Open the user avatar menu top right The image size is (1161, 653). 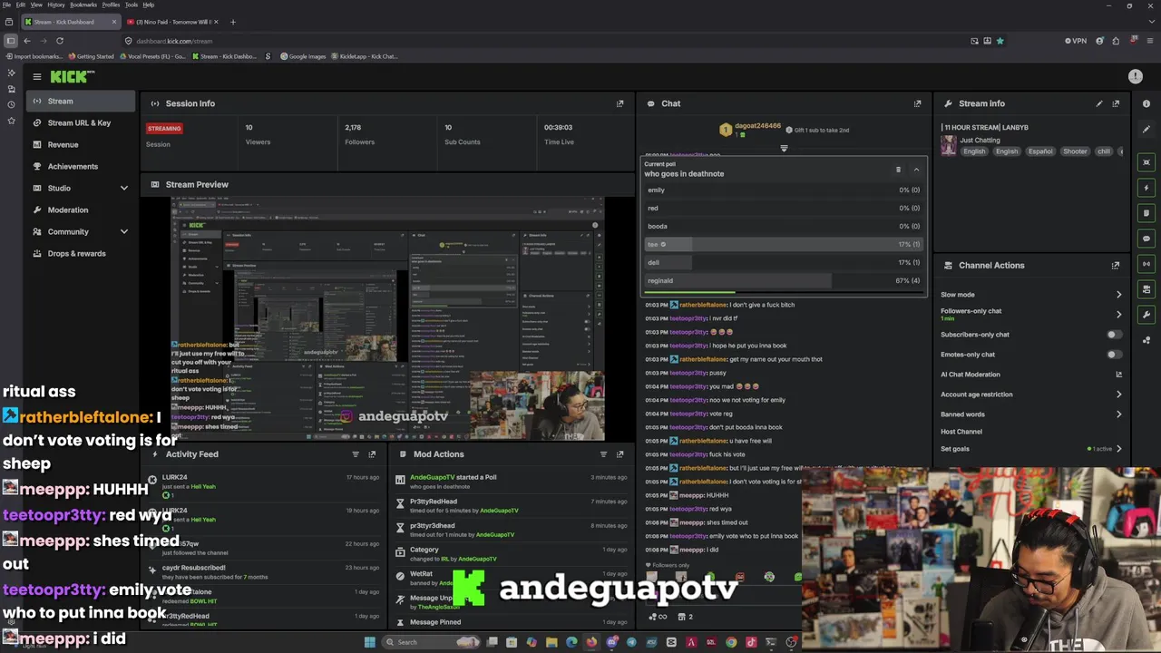click(1135, 77)
